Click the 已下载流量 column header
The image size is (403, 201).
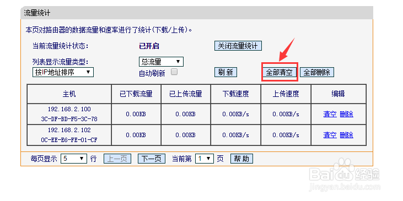pos(136,94)
